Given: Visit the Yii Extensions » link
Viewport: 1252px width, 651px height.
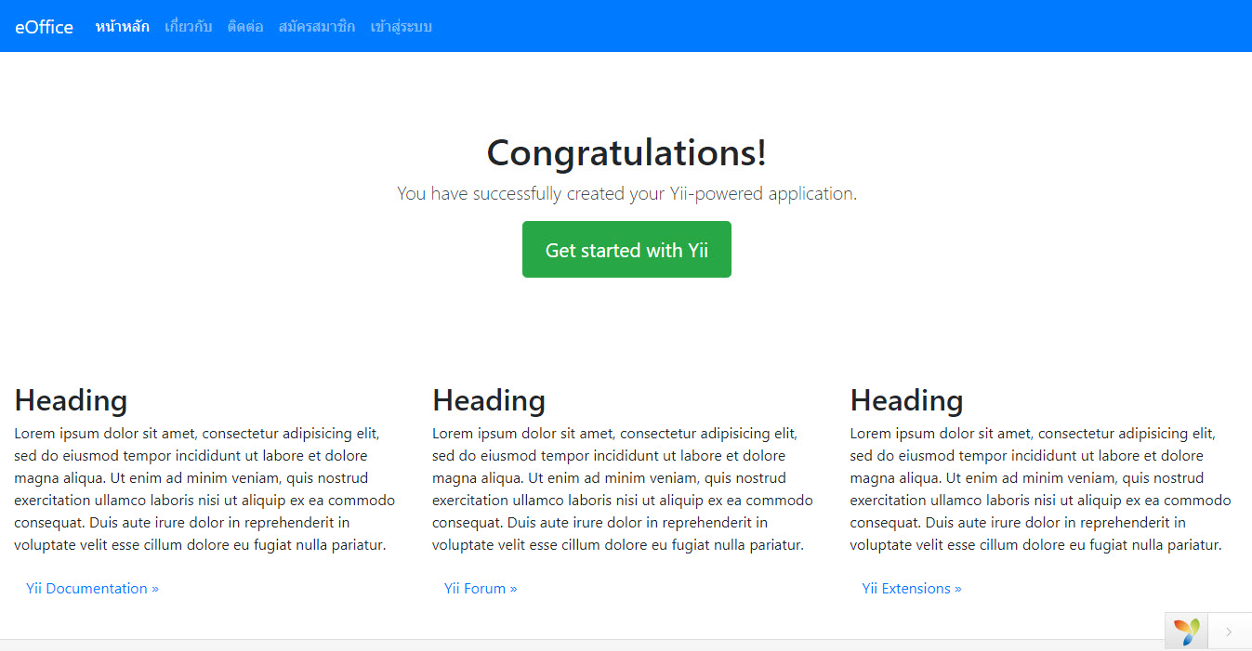Looking at the screenshot, I should 912,588.
